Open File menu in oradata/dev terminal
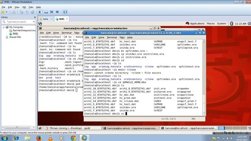 (x=42, y=33)
